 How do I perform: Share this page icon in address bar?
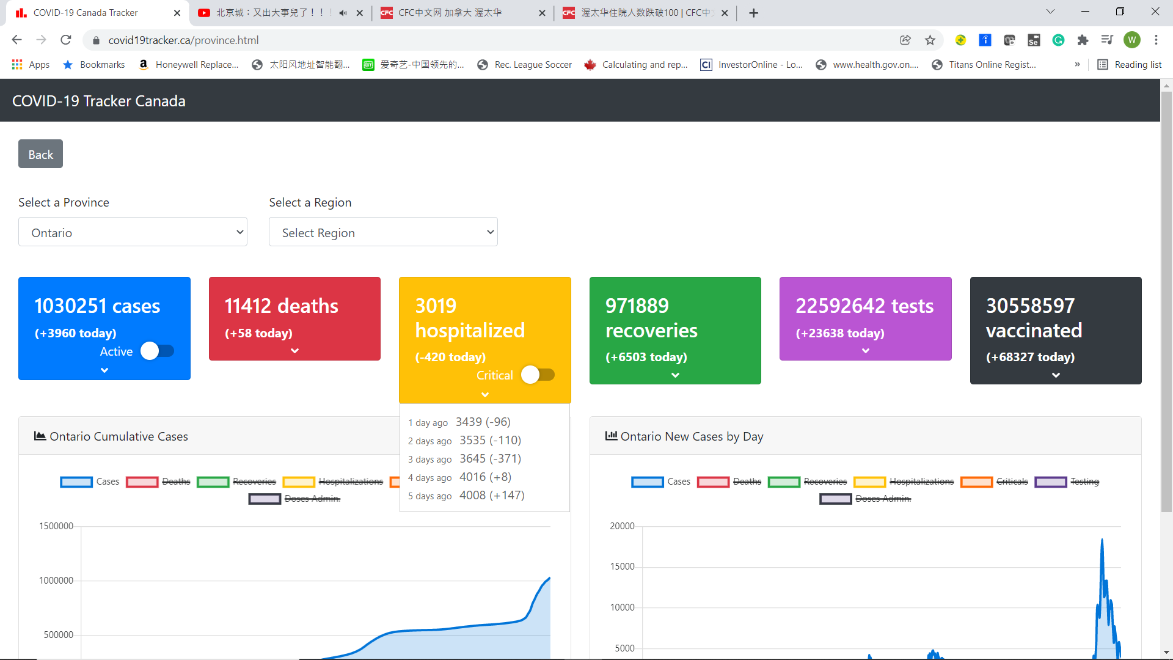[905, 40]
